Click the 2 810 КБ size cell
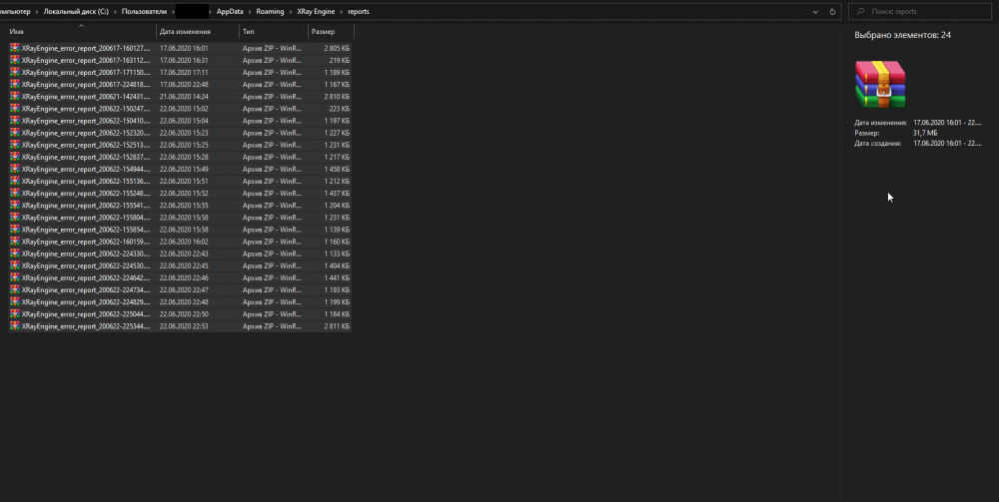Screen dimensions: 999x502 coord(337,96)
